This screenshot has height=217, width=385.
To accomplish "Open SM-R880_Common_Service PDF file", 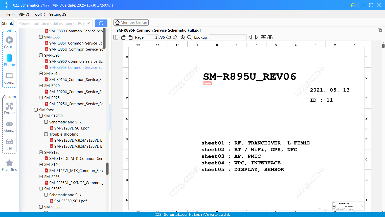I will (x=74, y=31).
